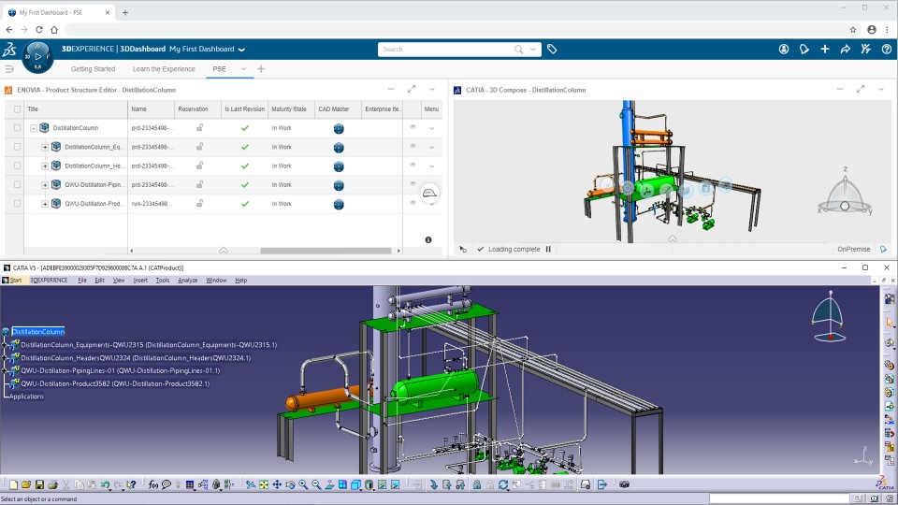898x505 pixels.
Task: Click the Multi-view quad icon
Action: click(342, 485)
